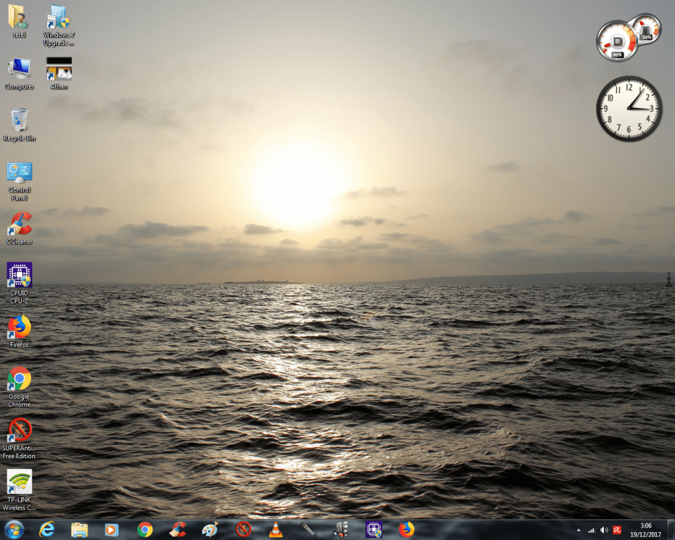Select the Athan desktop shortcut
Viewport: 675px width, 540px height.
click(59, 69)
